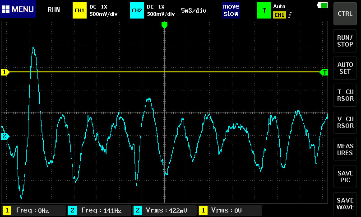Toggle the V CURSOR button
The image size is (361, 217).
tap(345, 123)
